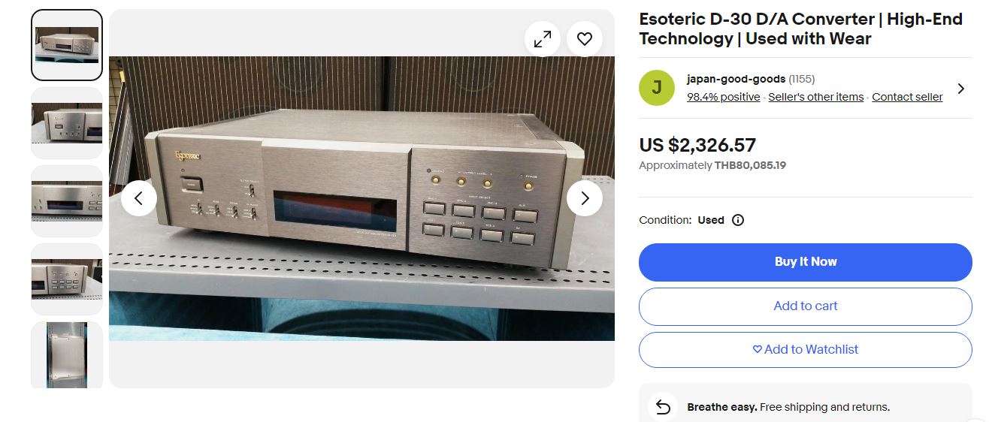This screenshot has width=989, height=422.
Task: Click the Add to Watchlist button
Action: tap(806, 350)
